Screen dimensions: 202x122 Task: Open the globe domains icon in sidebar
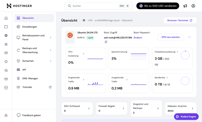tap(6, 36)
